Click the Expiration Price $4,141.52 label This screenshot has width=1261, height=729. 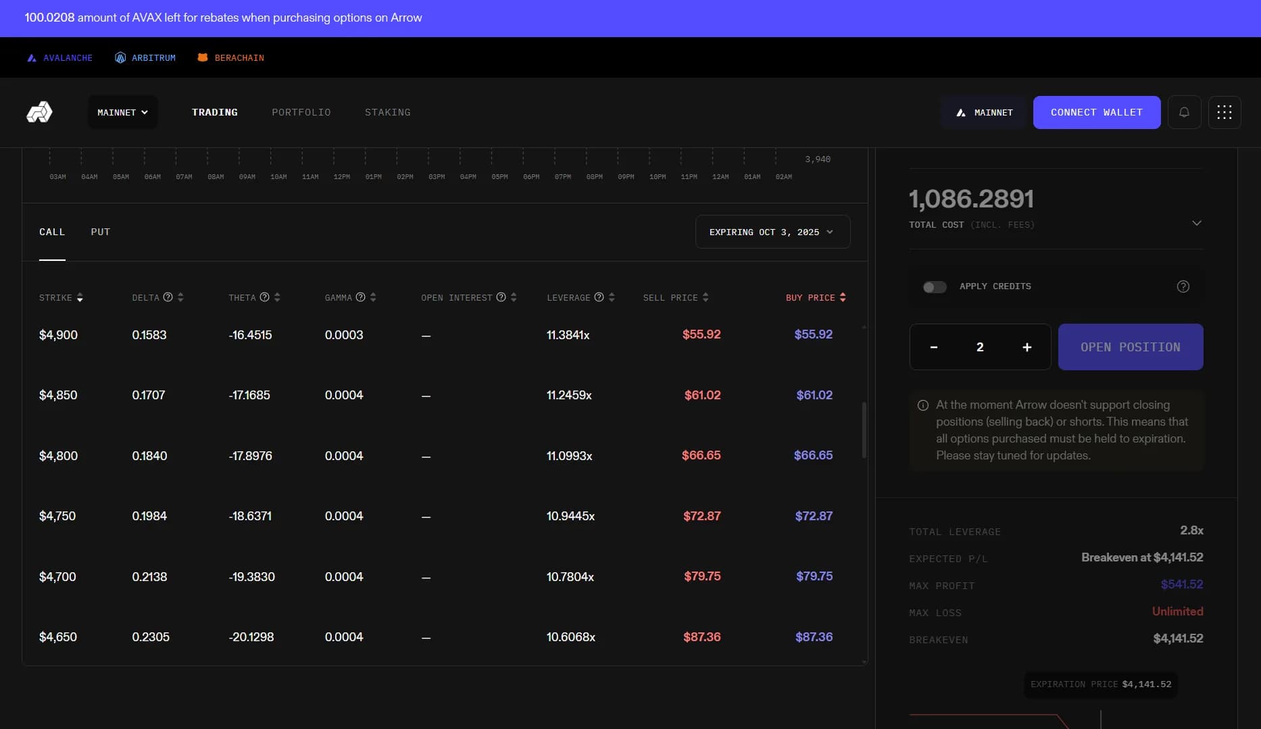(1101, 684)
